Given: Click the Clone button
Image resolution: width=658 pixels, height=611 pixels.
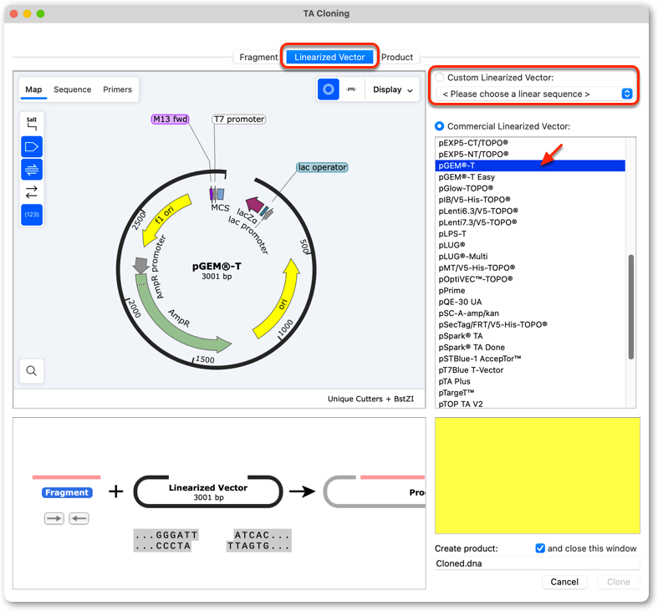Looking at the screenshot, I should click(618, 582).
